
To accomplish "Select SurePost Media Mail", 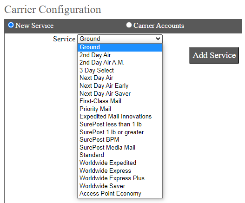I will [x=120, y=147].
